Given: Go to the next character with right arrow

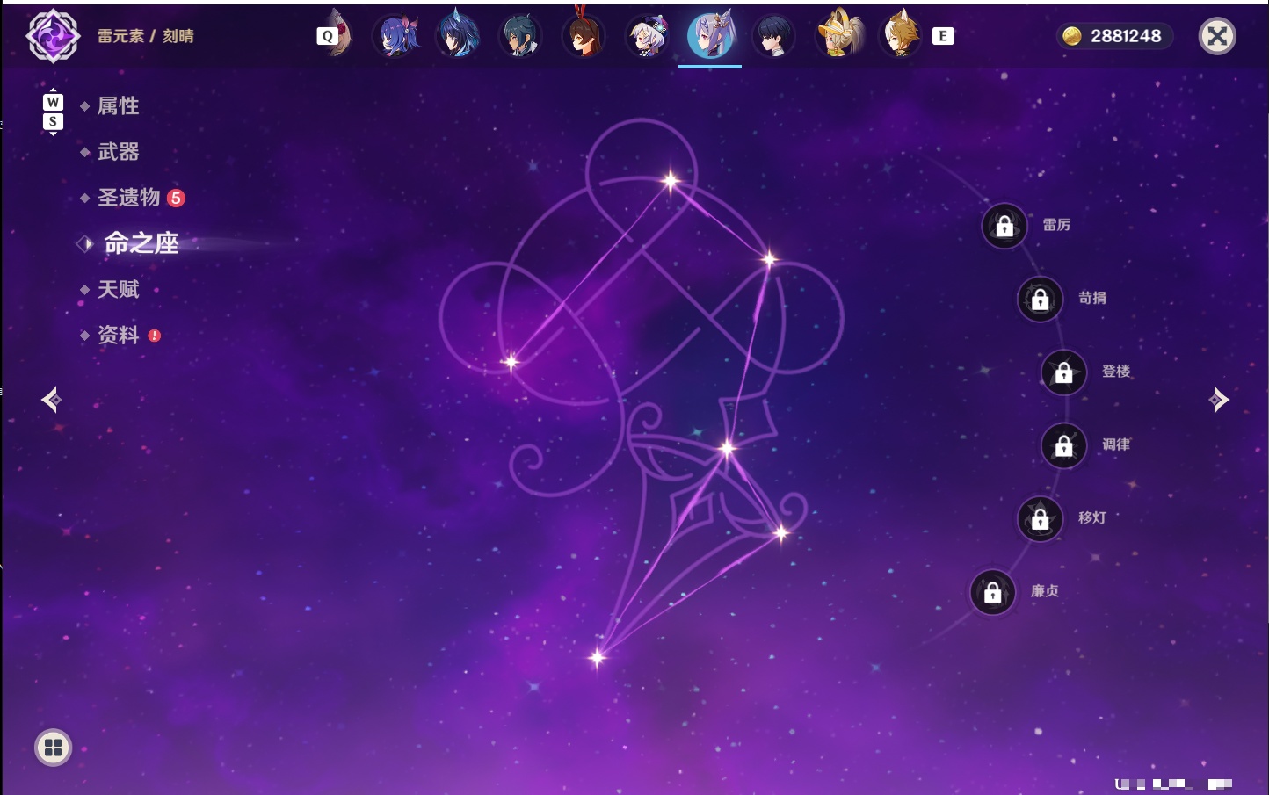Looking at the screenshot, I should pyautogui.click(x=1219, y=400).
